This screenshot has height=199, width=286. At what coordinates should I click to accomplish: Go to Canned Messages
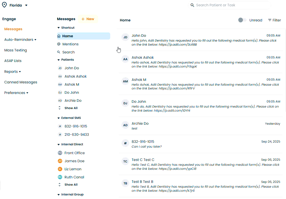pyautogui.click(x=21, y=82)
